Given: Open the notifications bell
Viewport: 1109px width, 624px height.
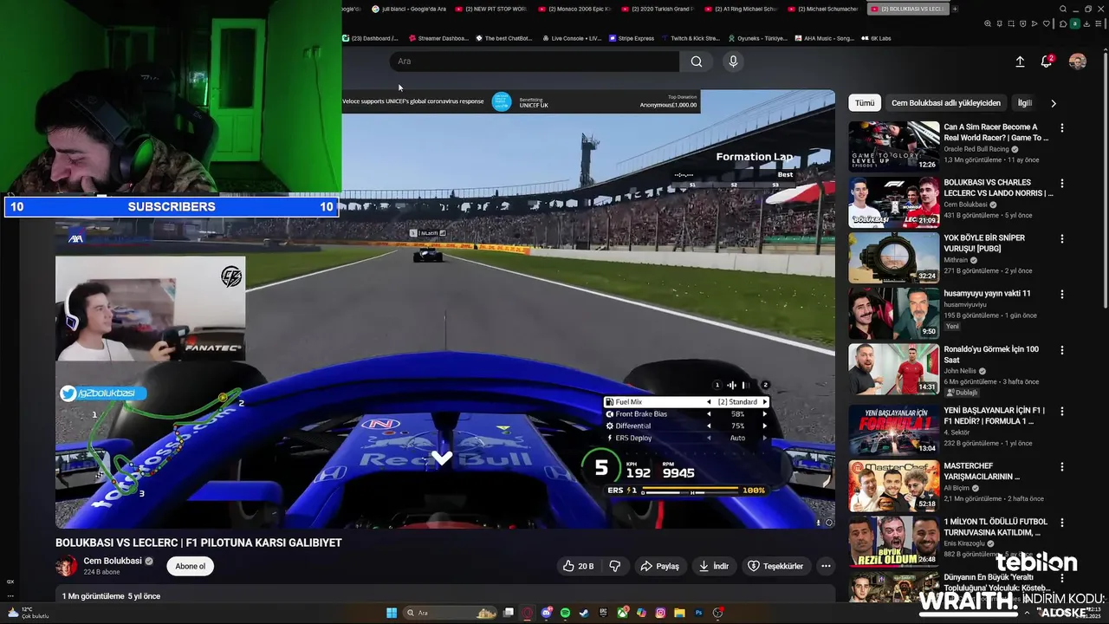Looking at the screenshot, I should point(1047,62).
